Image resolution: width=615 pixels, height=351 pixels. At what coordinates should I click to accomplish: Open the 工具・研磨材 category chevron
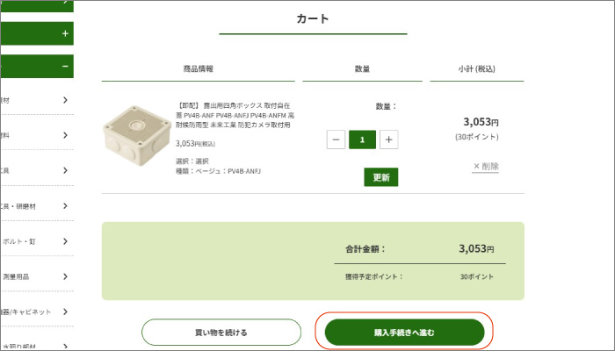[x=65, y=205]
